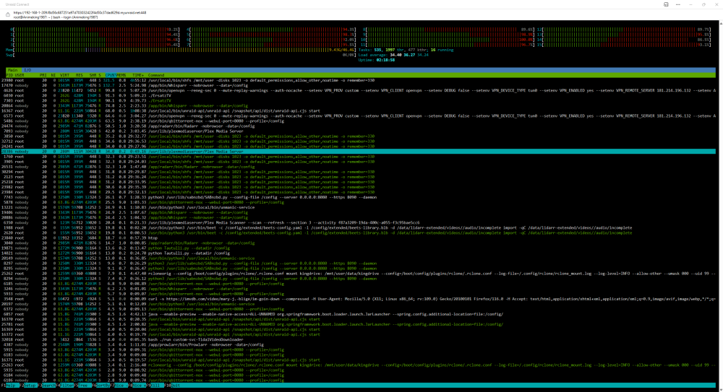Sort by the PID column header
The height and width of the screenshot is (392, 723).
[x=9, y=75]
